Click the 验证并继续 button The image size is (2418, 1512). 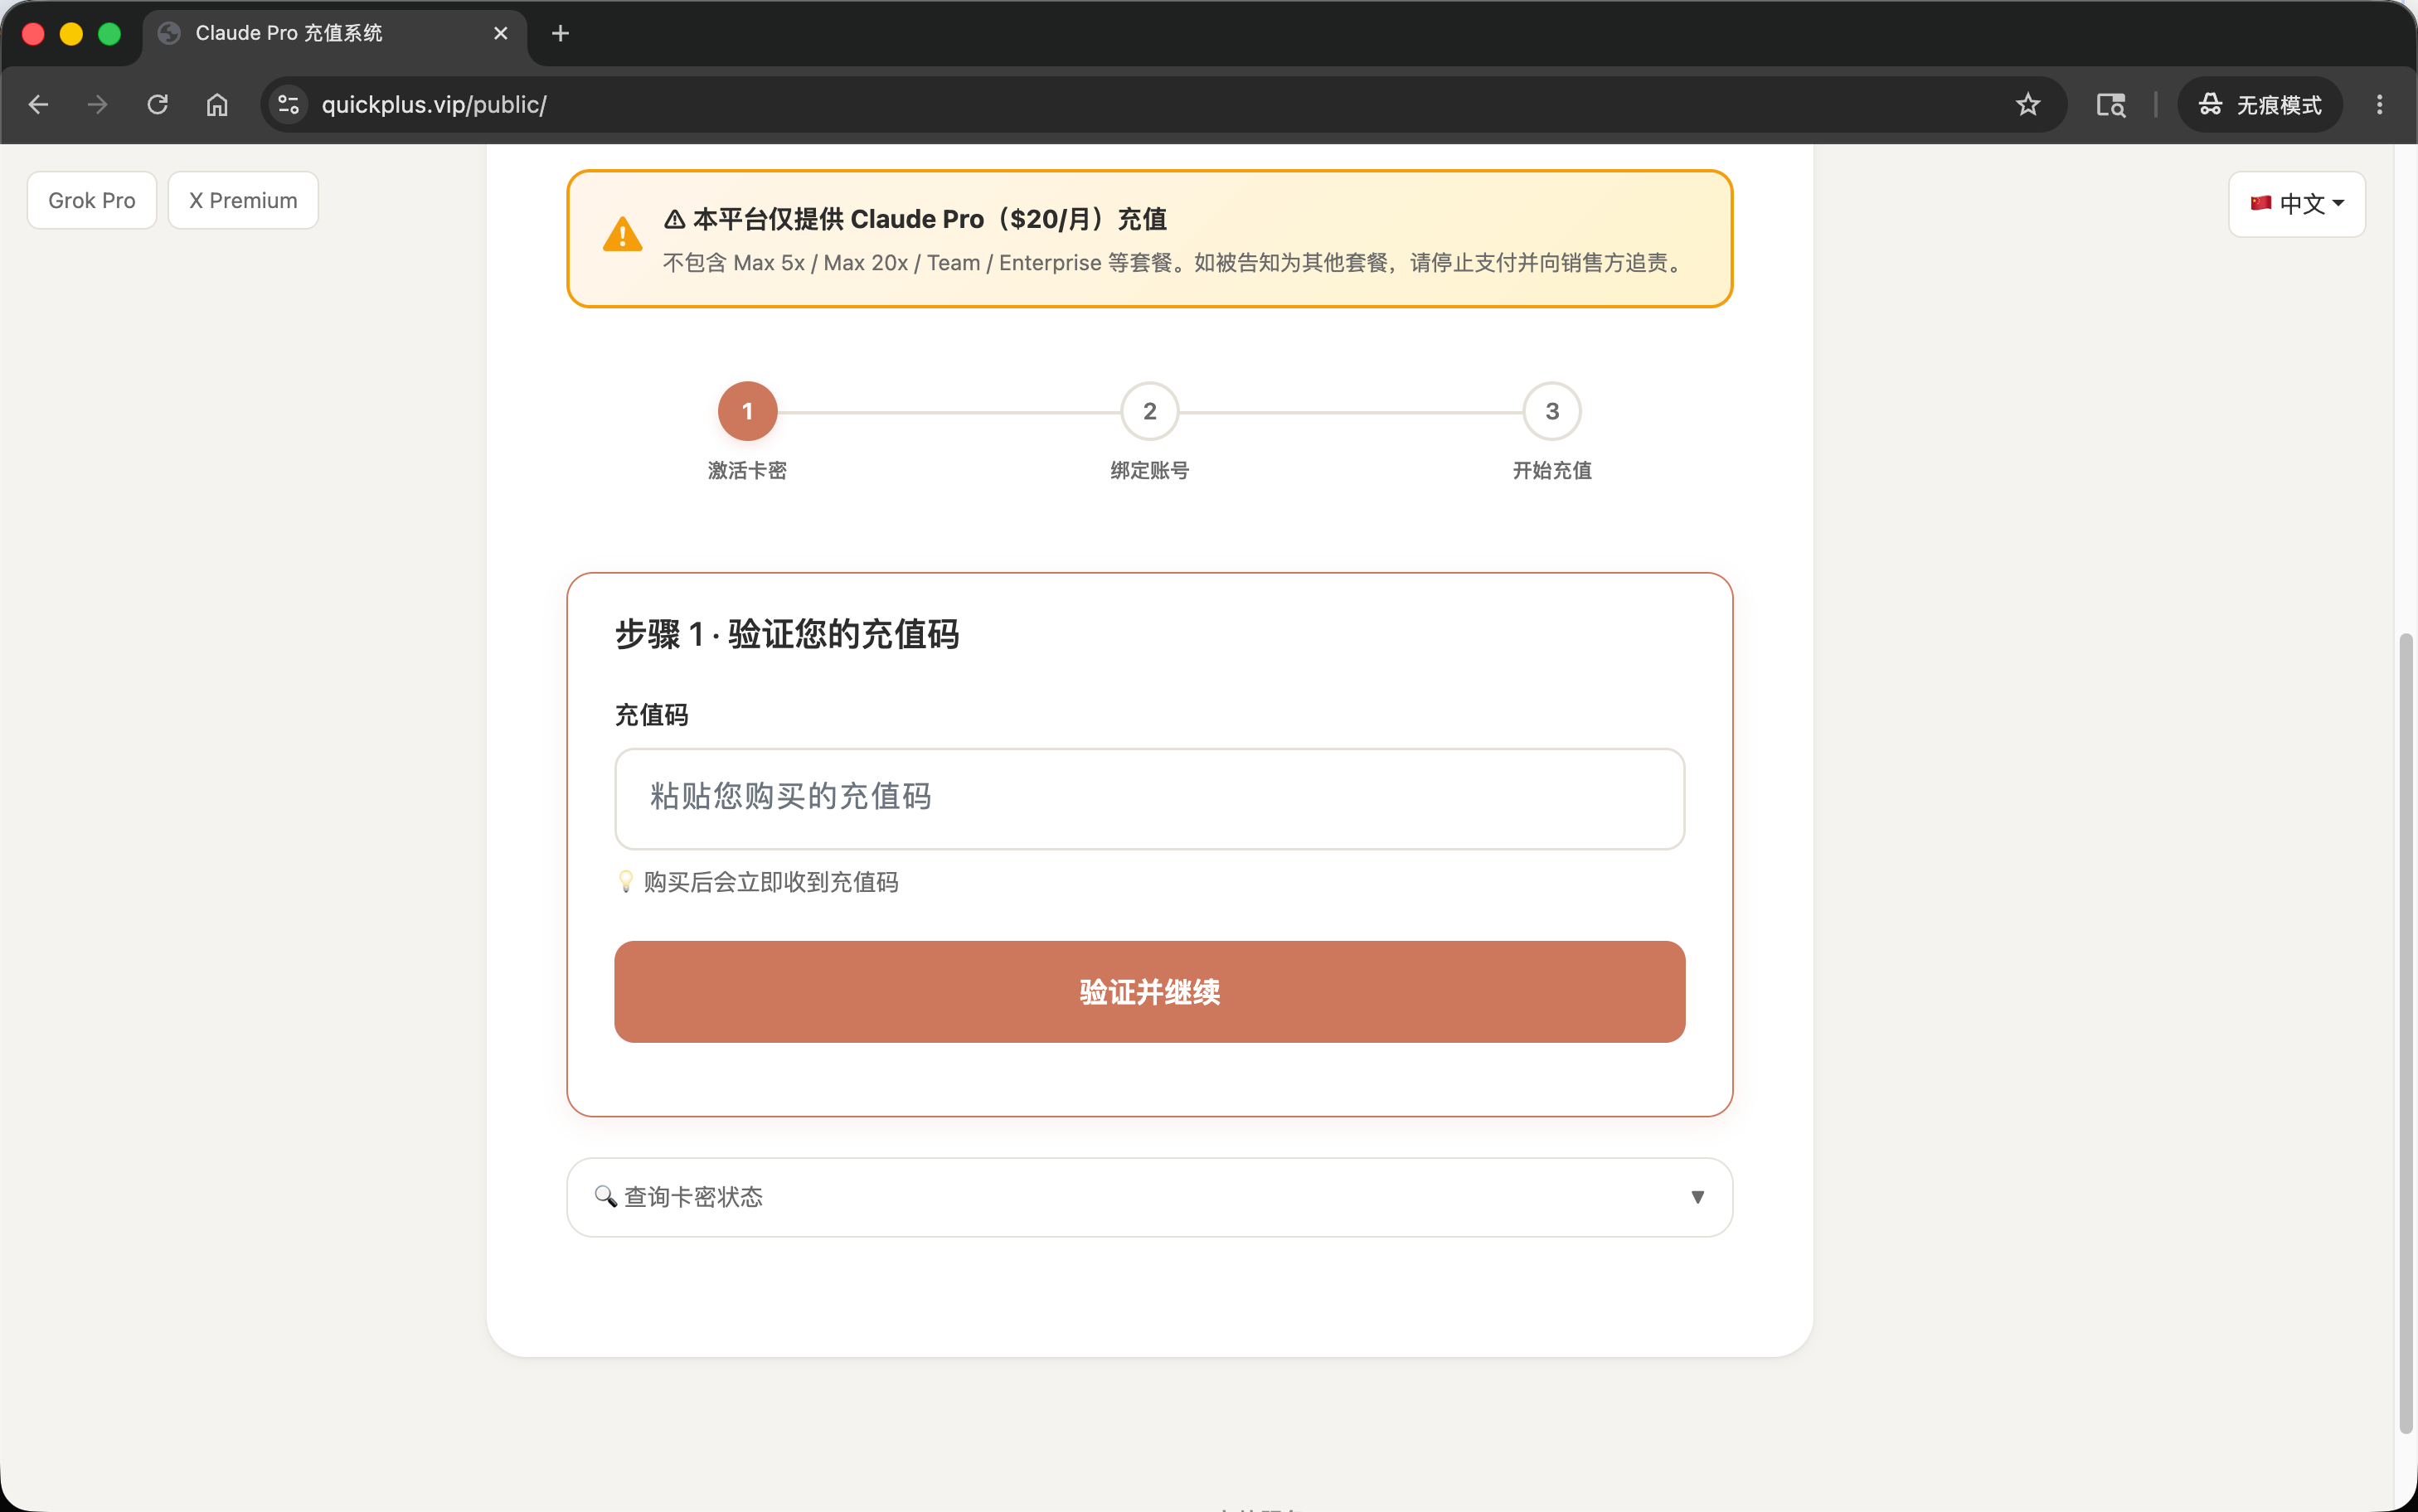[1149, 991]
